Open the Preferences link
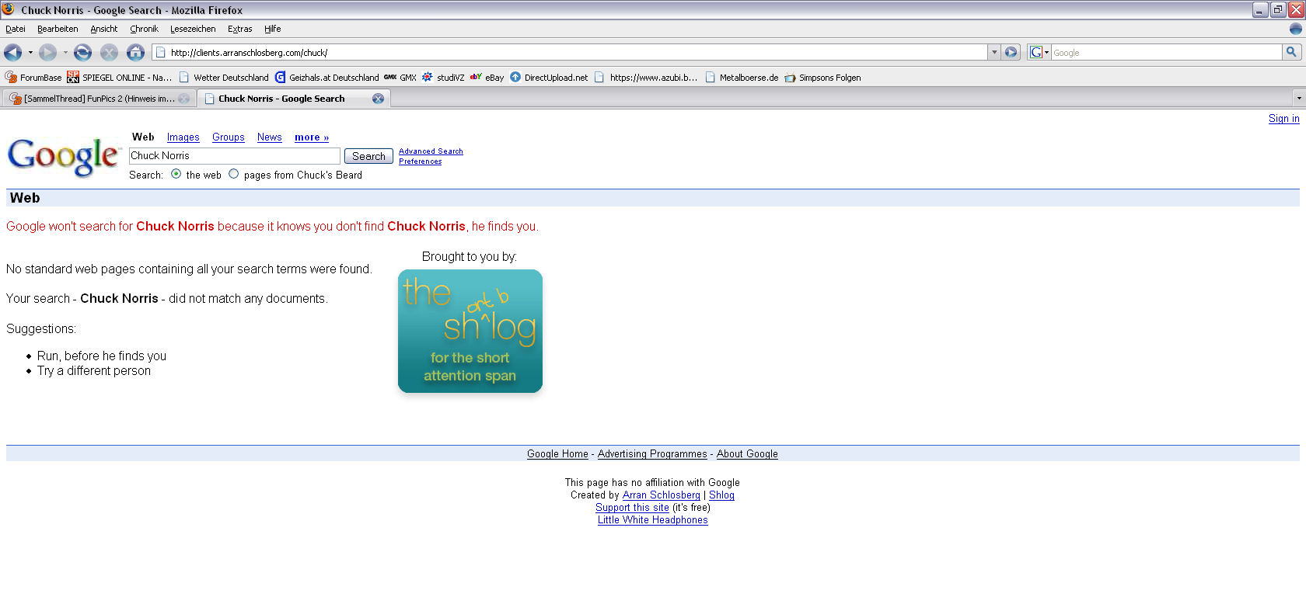The height and width of the screenshot is (611, 1306). point(420,161)
